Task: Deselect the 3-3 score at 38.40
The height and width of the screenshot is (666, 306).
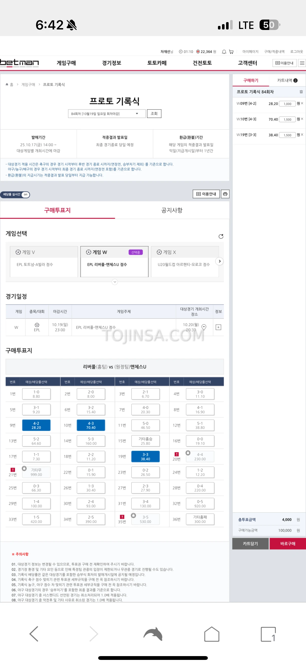Action: (x=145, y=457)
